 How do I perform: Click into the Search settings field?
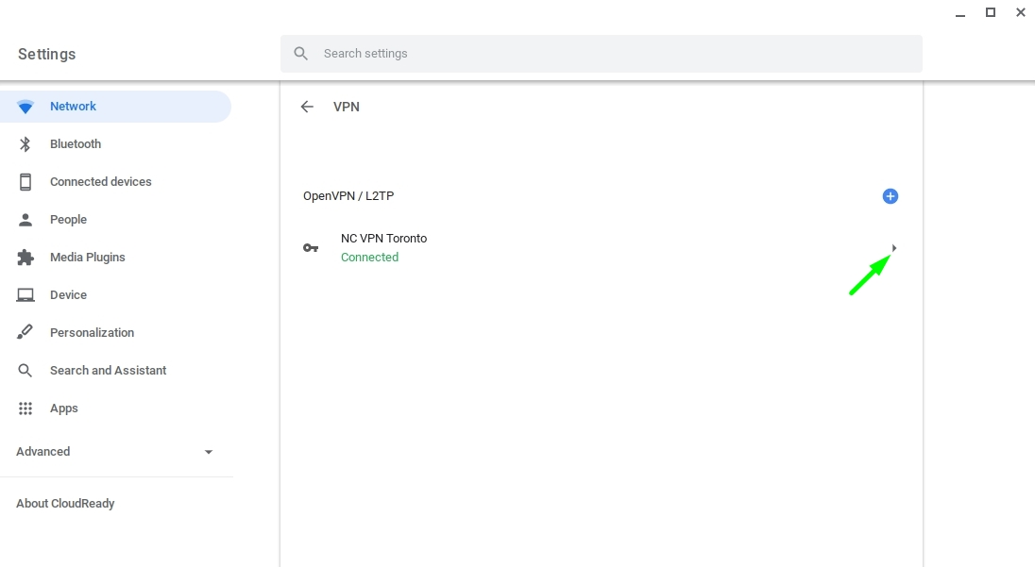[x=602, y=54]
